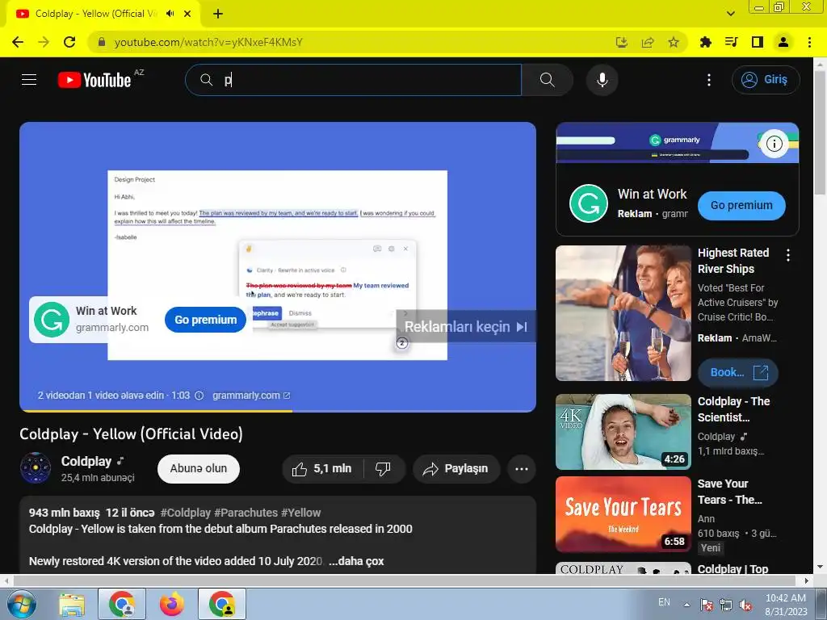Sign in with the Giriş button
The height and width of the screenshot is (620, 827).
(x=766, y=80)
